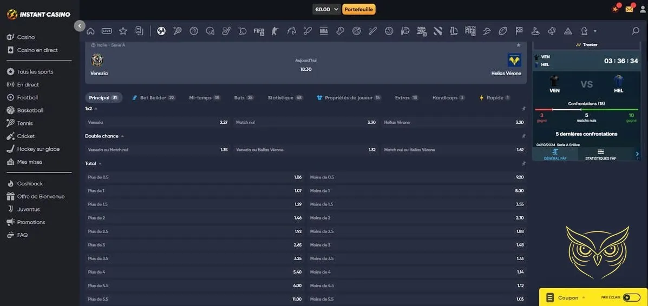Open favorites star in sports bar

tap(123, 31)
